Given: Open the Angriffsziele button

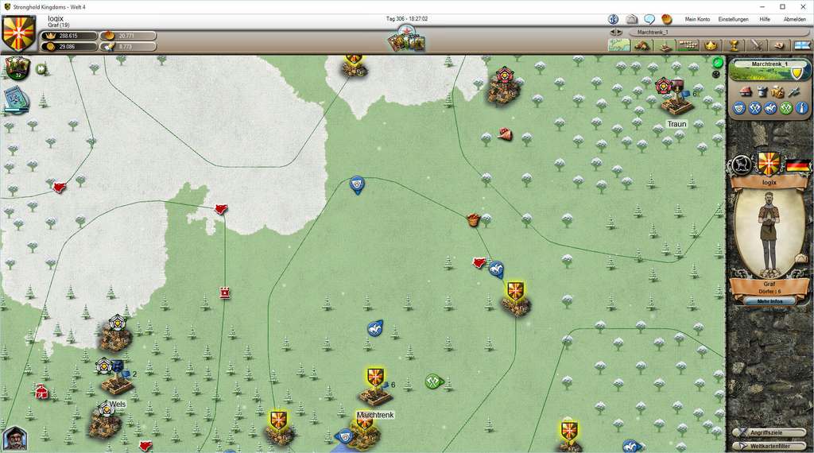Looking at the screenshot, I should pos(769,432).
